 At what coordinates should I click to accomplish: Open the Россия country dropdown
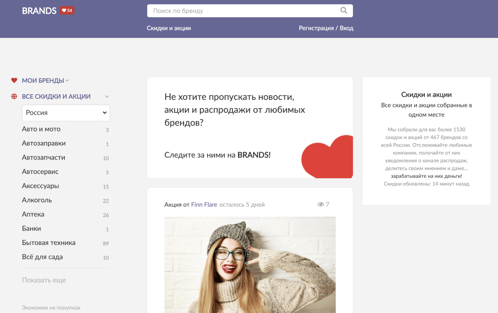click(66, 112)
